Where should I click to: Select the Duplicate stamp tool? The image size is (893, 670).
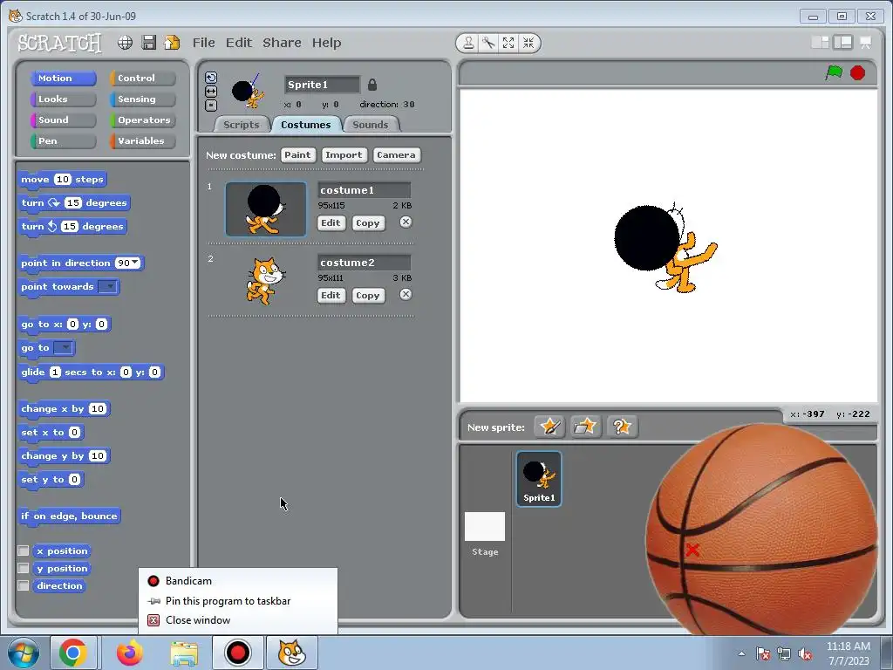point(468,44)
